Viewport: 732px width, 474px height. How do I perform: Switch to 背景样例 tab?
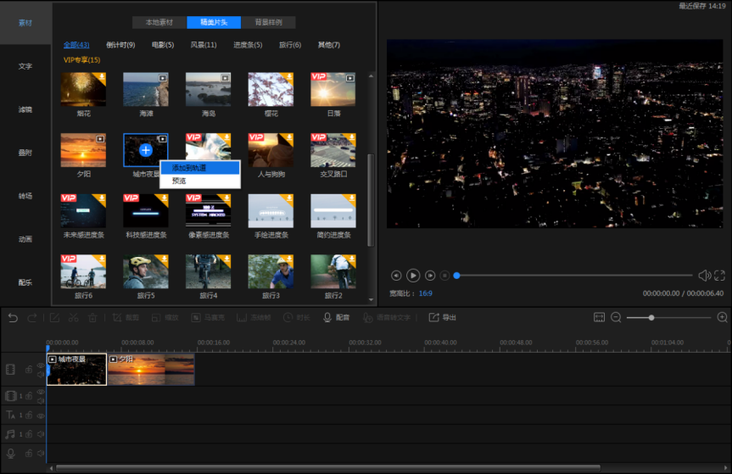(268, 22)
